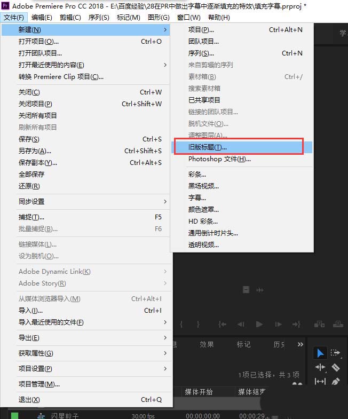
Task: Choose 团队项目... in New submenu
Action: pyautogui.click(x=242, y=42)
